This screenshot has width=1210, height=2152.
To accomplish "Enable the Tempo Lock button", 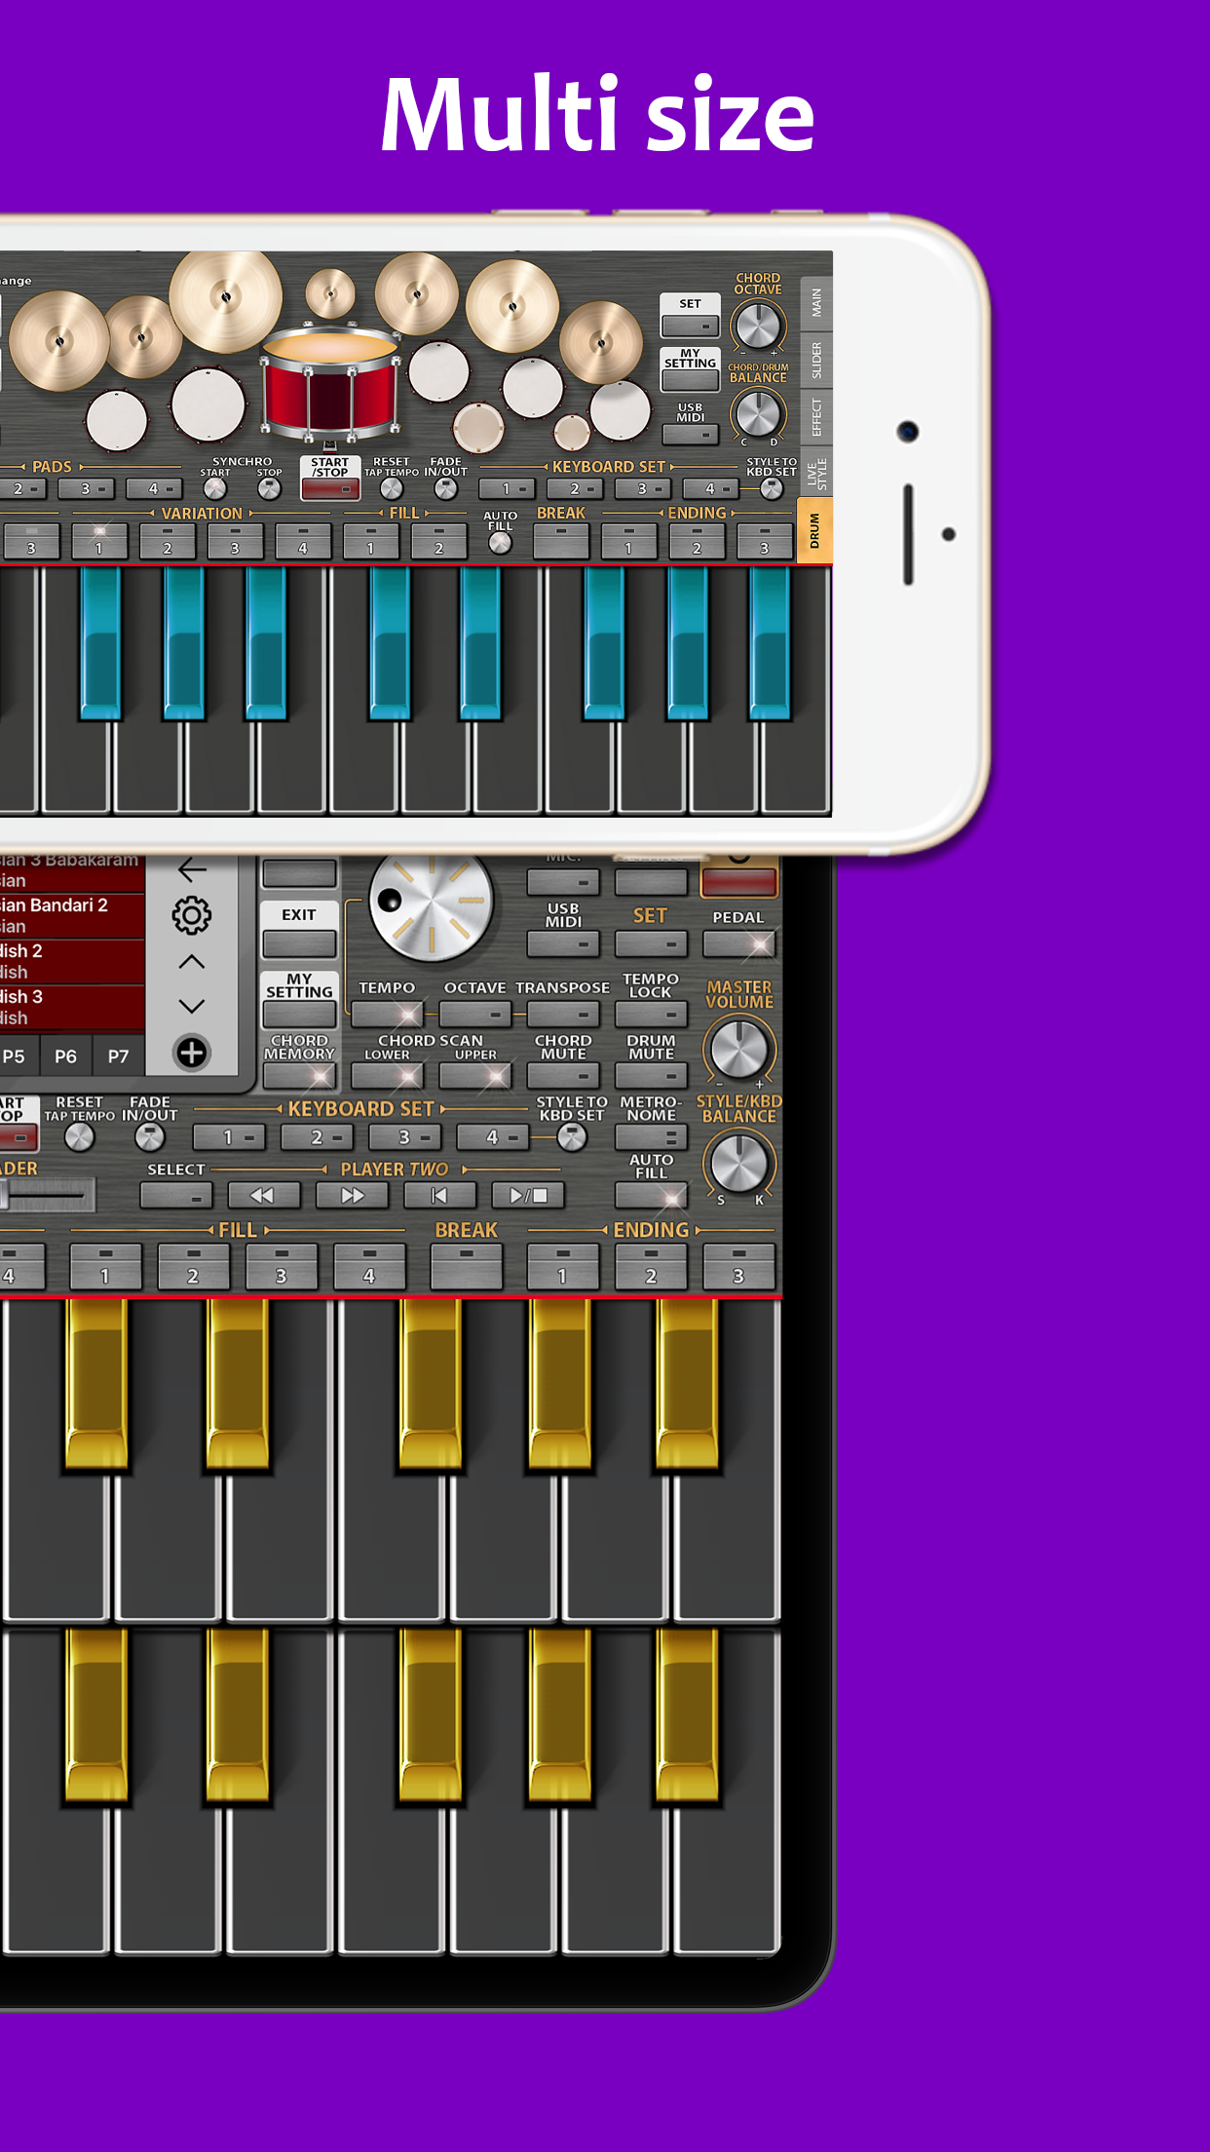I will [x=651, y=1014].
